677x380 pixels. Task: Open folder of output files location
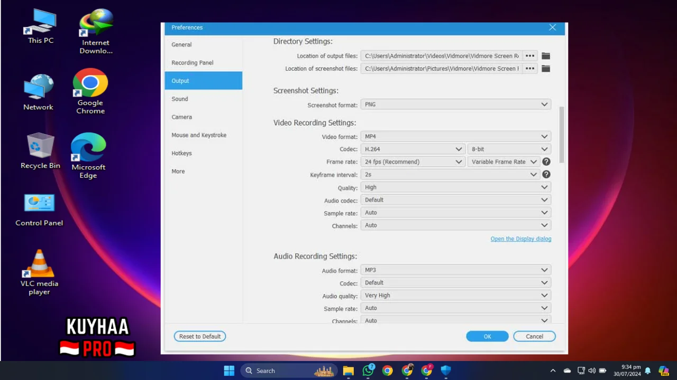click(x=546, y=56)
